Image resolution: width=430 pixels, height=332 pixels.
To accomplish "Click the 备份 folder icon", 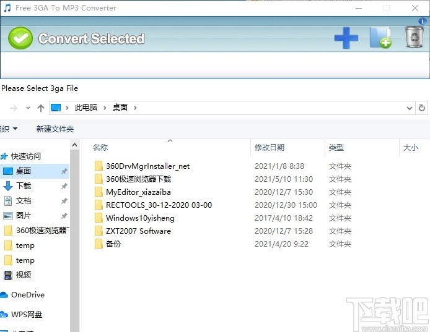I will (x=99, y=244).
